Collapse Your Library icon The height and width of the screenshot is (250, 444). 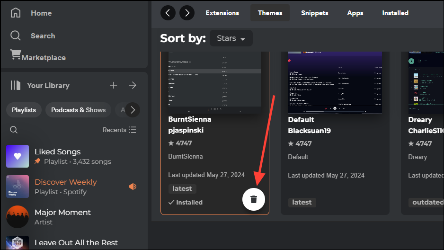[x=15, y=85]
